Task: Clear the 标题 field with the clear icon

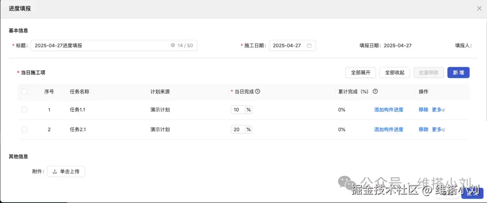Action: pyautogui.click(x=173, y=46)
